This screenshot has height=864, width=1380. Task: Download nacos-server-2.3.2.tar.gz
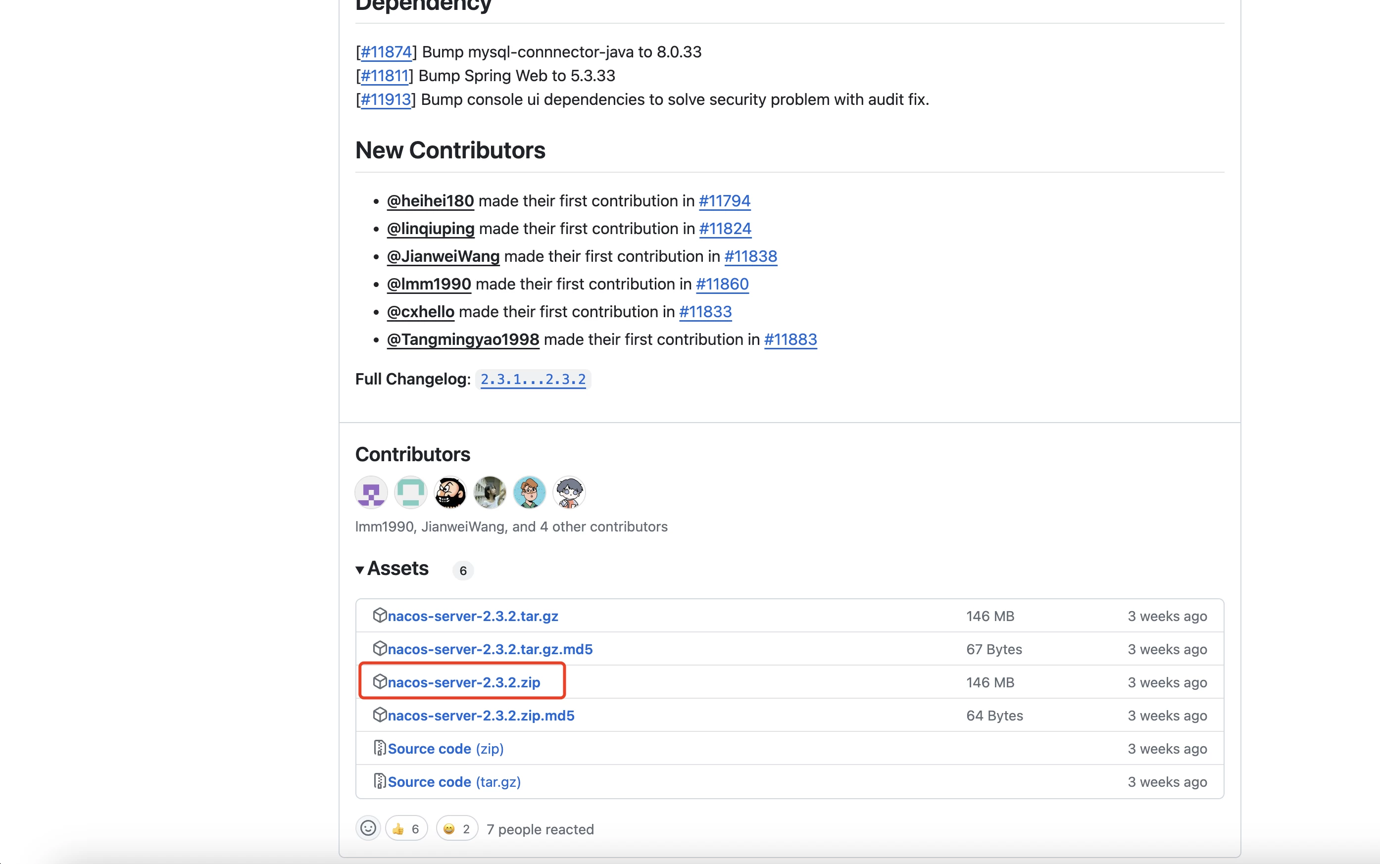473,616
